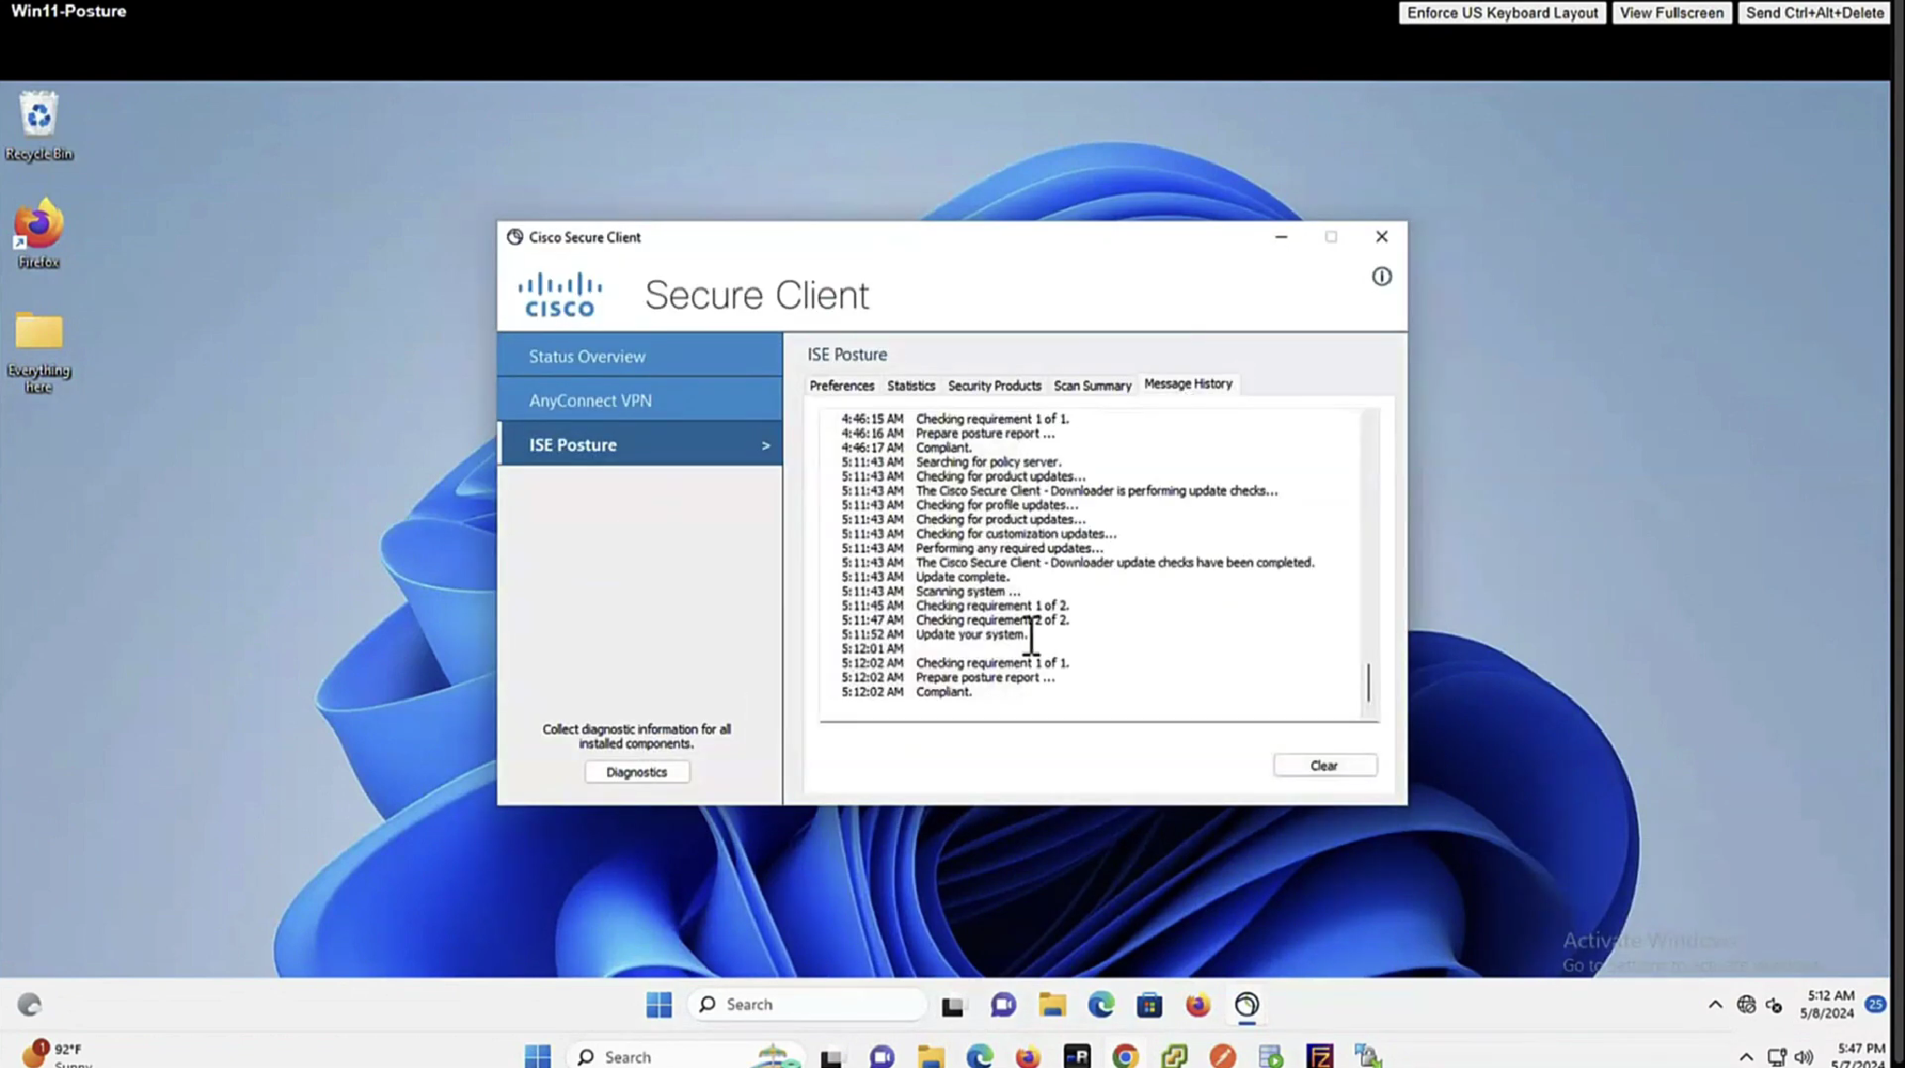This screenshot has height=1068, width=1905.
Task: Expand the ISE Posture sidebar arrow
Action: [x=765, y=445]
